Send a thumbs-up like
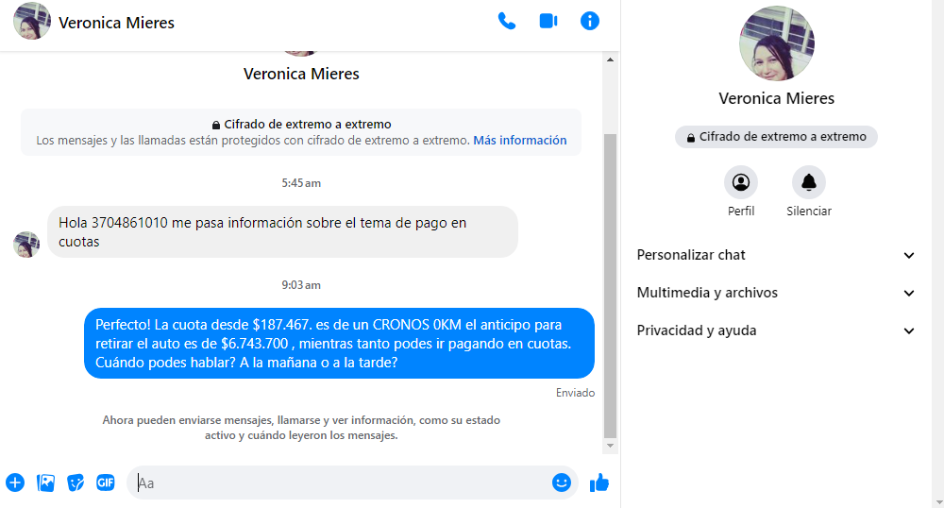 tap(599, 483)
